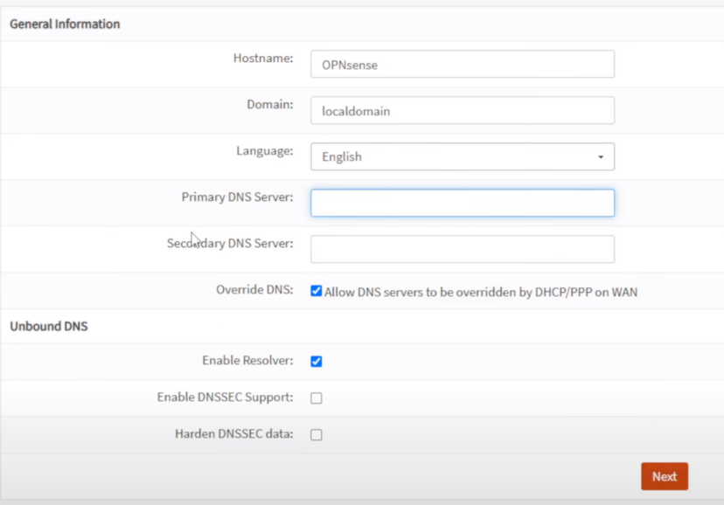Click the 'Hostname:' label text
Image resolution: width=724 pixels, height=505 pixels.
[263, 59]
